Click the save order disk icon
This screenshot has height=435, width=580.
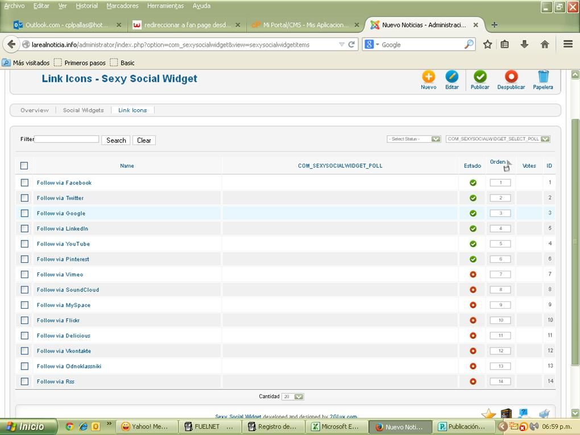[507, 169]
